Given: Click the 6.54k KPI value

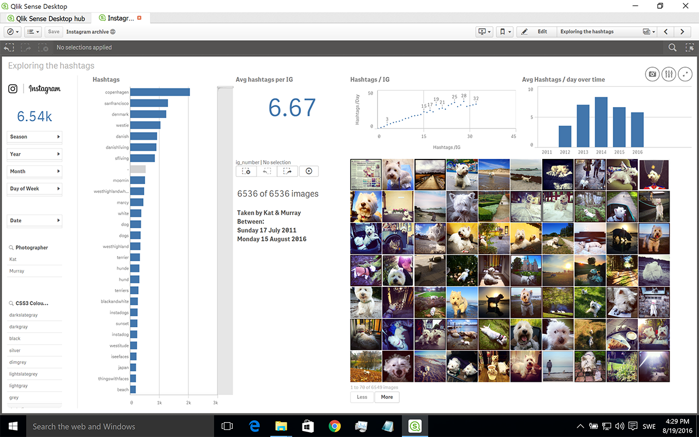Looking at the screenshot, I should pyautogui.click(x=34, y=116).
